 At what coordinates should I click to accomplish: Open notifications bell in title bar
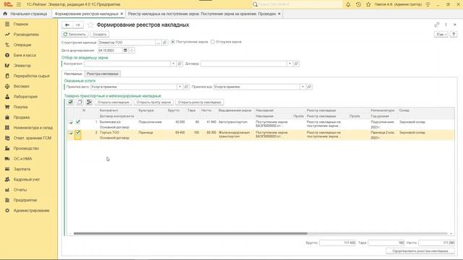pyautogui.click(x=348, y=4)
